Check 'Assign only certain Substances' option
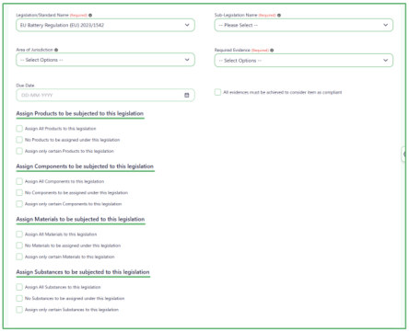The image size is (409, 332). click(x=19, y=310)
